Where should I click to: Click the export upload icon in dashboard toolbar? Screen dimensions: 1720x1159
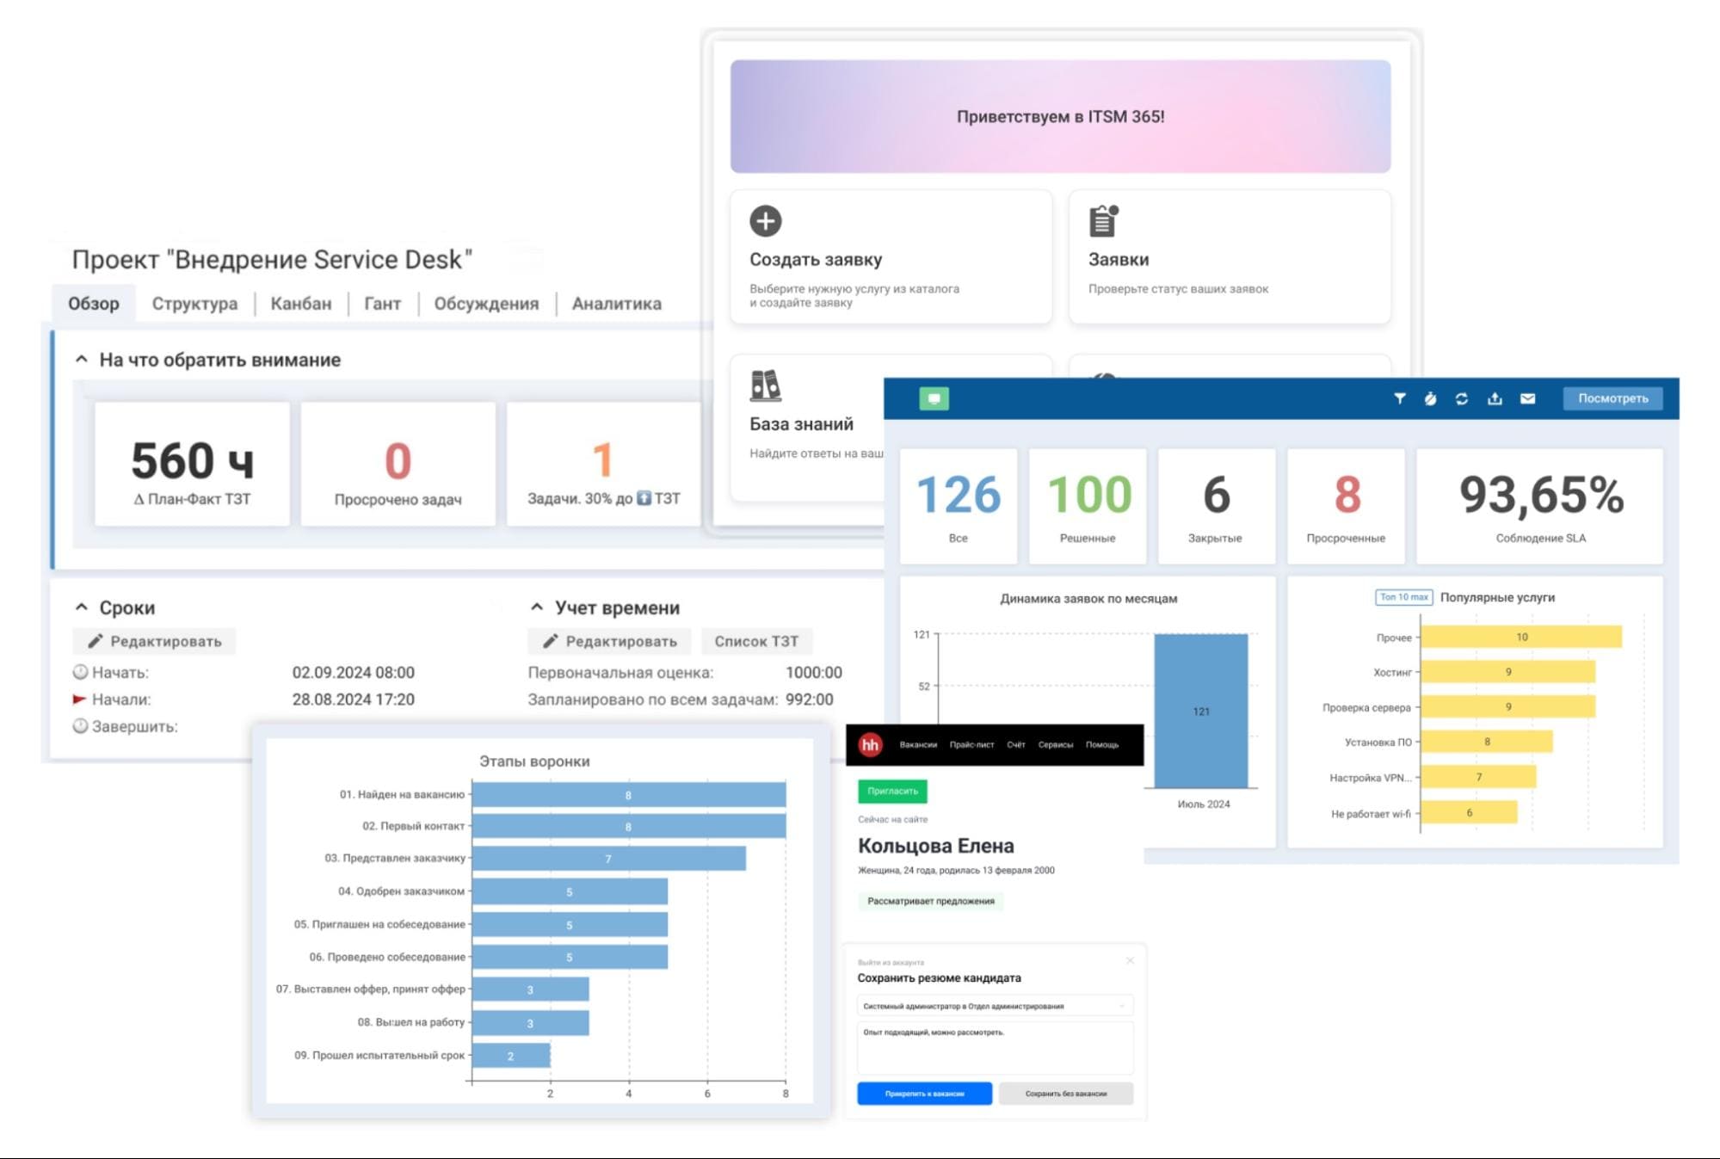pos(1495,398)
